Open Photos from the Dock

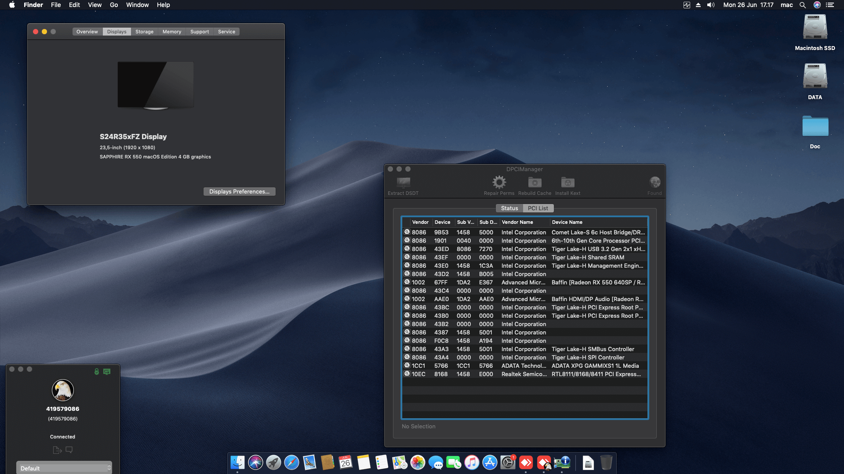tap(418, 463)
